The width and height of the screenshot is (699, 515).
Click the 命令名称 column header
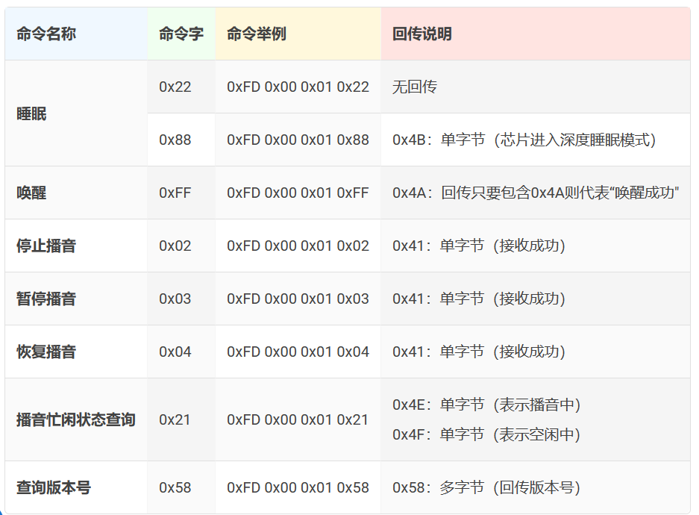46,34
